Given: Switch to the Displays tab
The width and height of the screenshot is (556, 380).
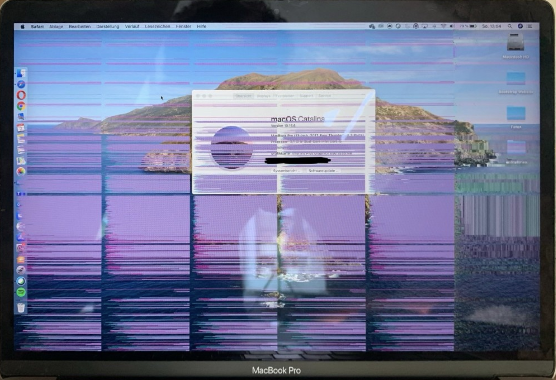Looking at the screenshot, I should click(x=263, y=96).
